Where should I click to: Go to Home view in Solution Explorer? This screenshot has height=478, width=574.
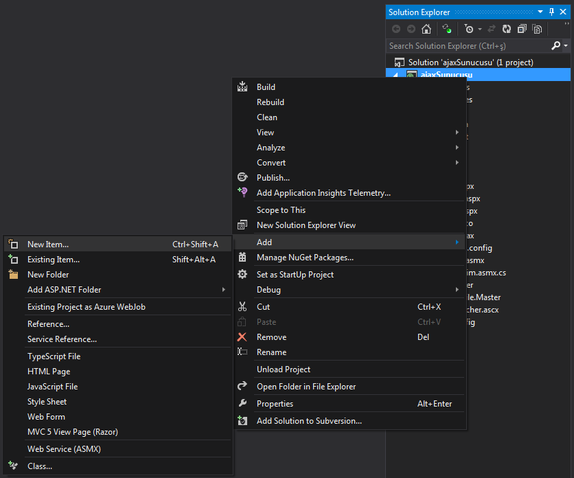point(426,29)
